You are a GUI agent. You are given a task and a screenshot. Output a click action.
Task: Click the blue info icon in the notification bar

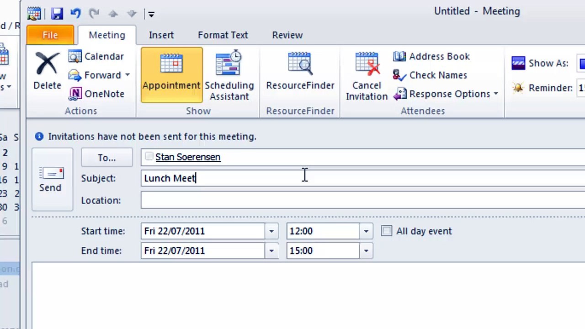click(x=39, y=136)
